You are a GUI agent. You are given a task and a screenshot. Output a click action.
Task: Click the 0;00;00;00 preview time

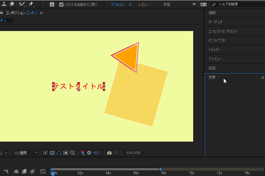[133, 153]
